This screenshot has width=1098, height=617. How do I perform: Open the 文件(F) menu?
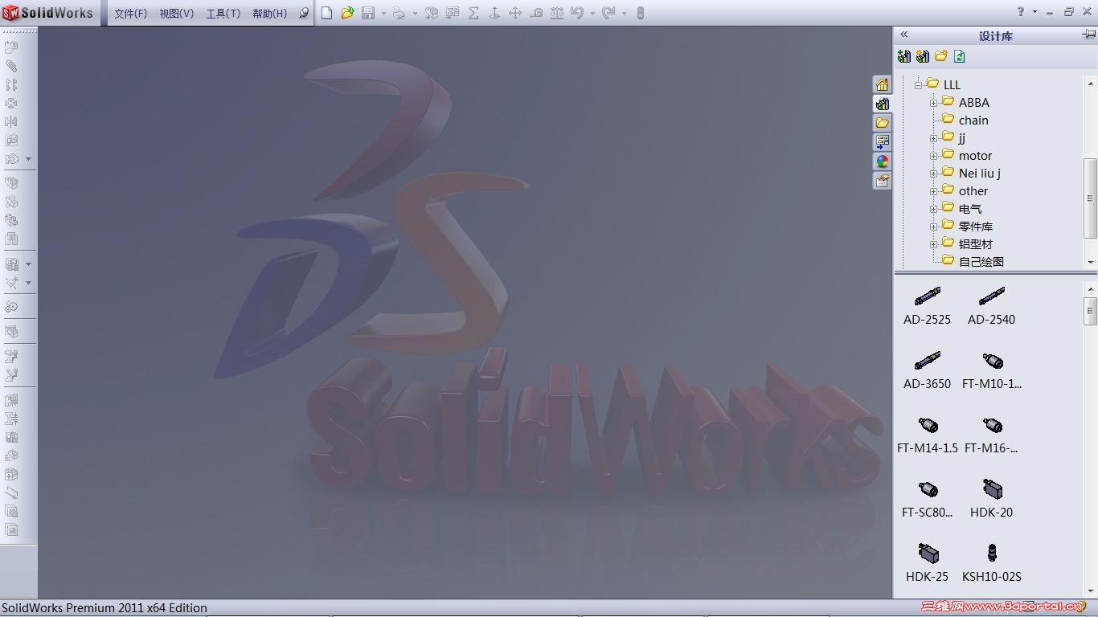pos(131,14)
